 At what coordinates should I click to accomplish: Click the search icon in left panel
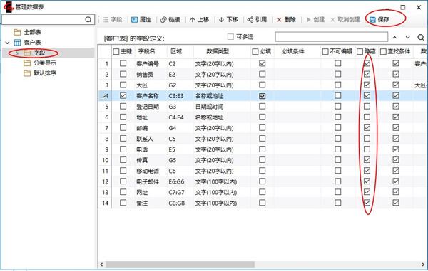tap(88, 20)
